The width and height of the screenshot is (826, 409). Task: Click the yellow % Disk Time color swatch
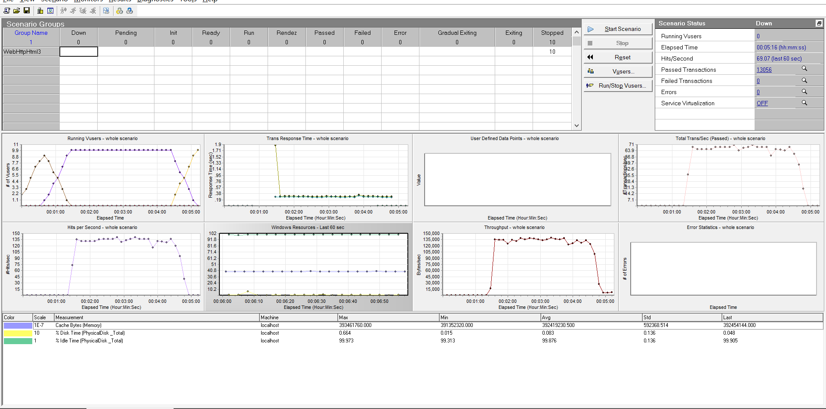[x=18, y=333]
